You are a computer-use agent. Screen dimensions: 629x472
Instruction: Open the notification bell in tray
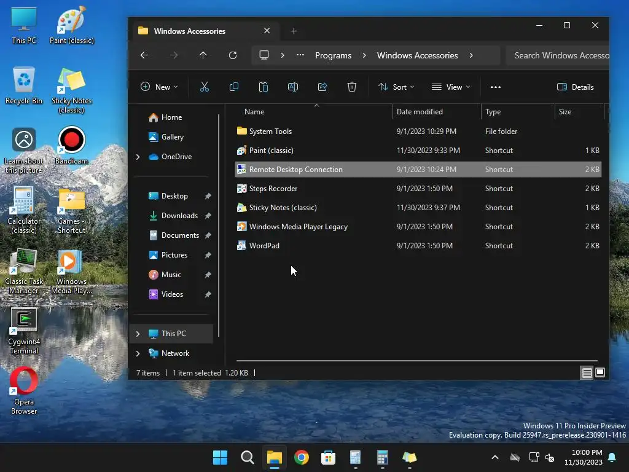[x=612, y=457]
